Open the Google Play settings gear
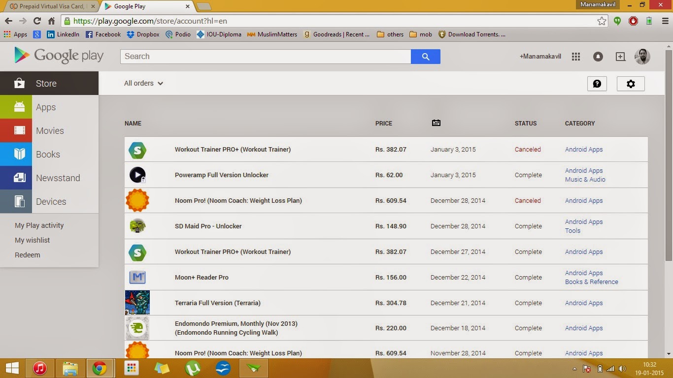This screenshot has width=673, height=378. [x=631, y=84]
